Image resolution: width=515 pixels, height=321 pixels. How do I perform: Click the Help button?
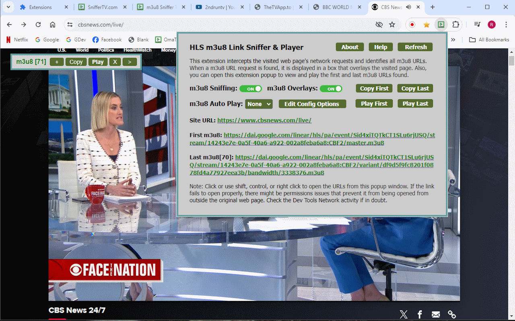coord(381,47)
